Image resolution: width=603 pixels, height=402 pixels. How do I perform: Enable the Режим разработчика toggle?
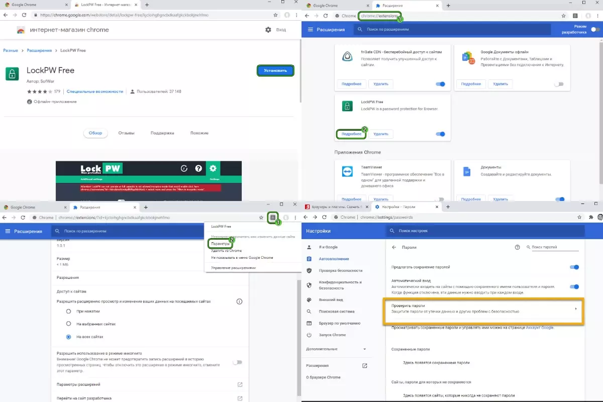(x=595, y=30)
